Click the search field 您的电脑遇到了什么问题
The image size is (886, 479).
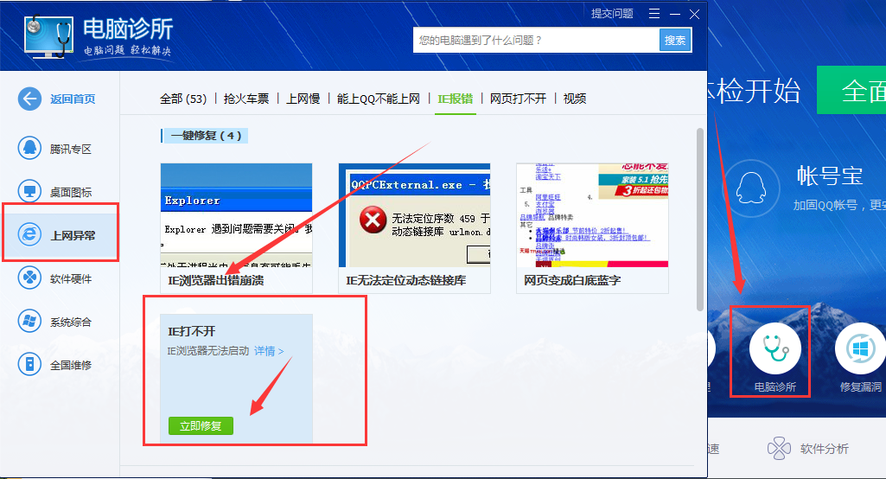click(x=536, y=40)
